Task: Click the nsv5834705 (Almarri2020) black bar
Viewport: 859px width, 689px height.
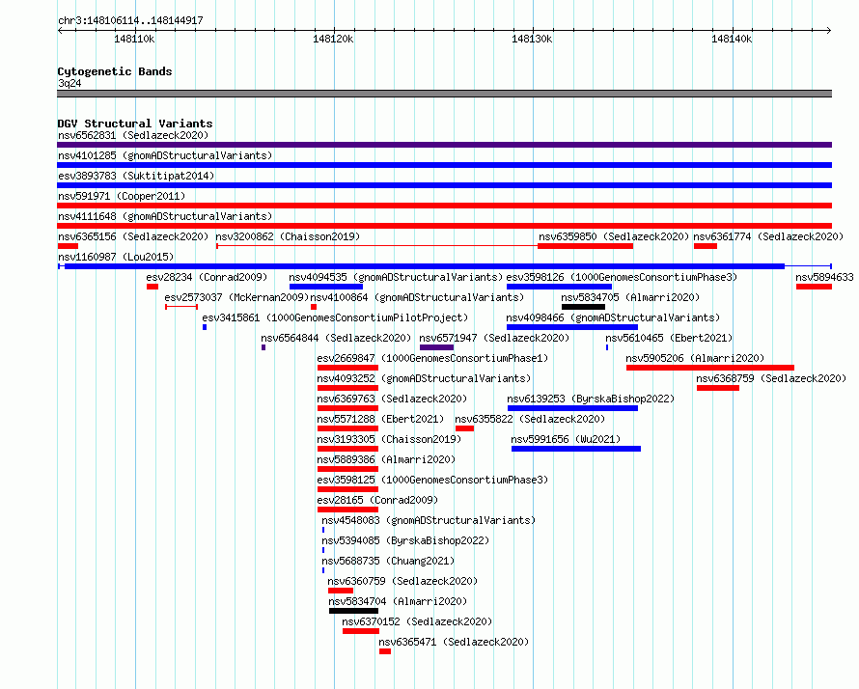Action: pos(583,307)
